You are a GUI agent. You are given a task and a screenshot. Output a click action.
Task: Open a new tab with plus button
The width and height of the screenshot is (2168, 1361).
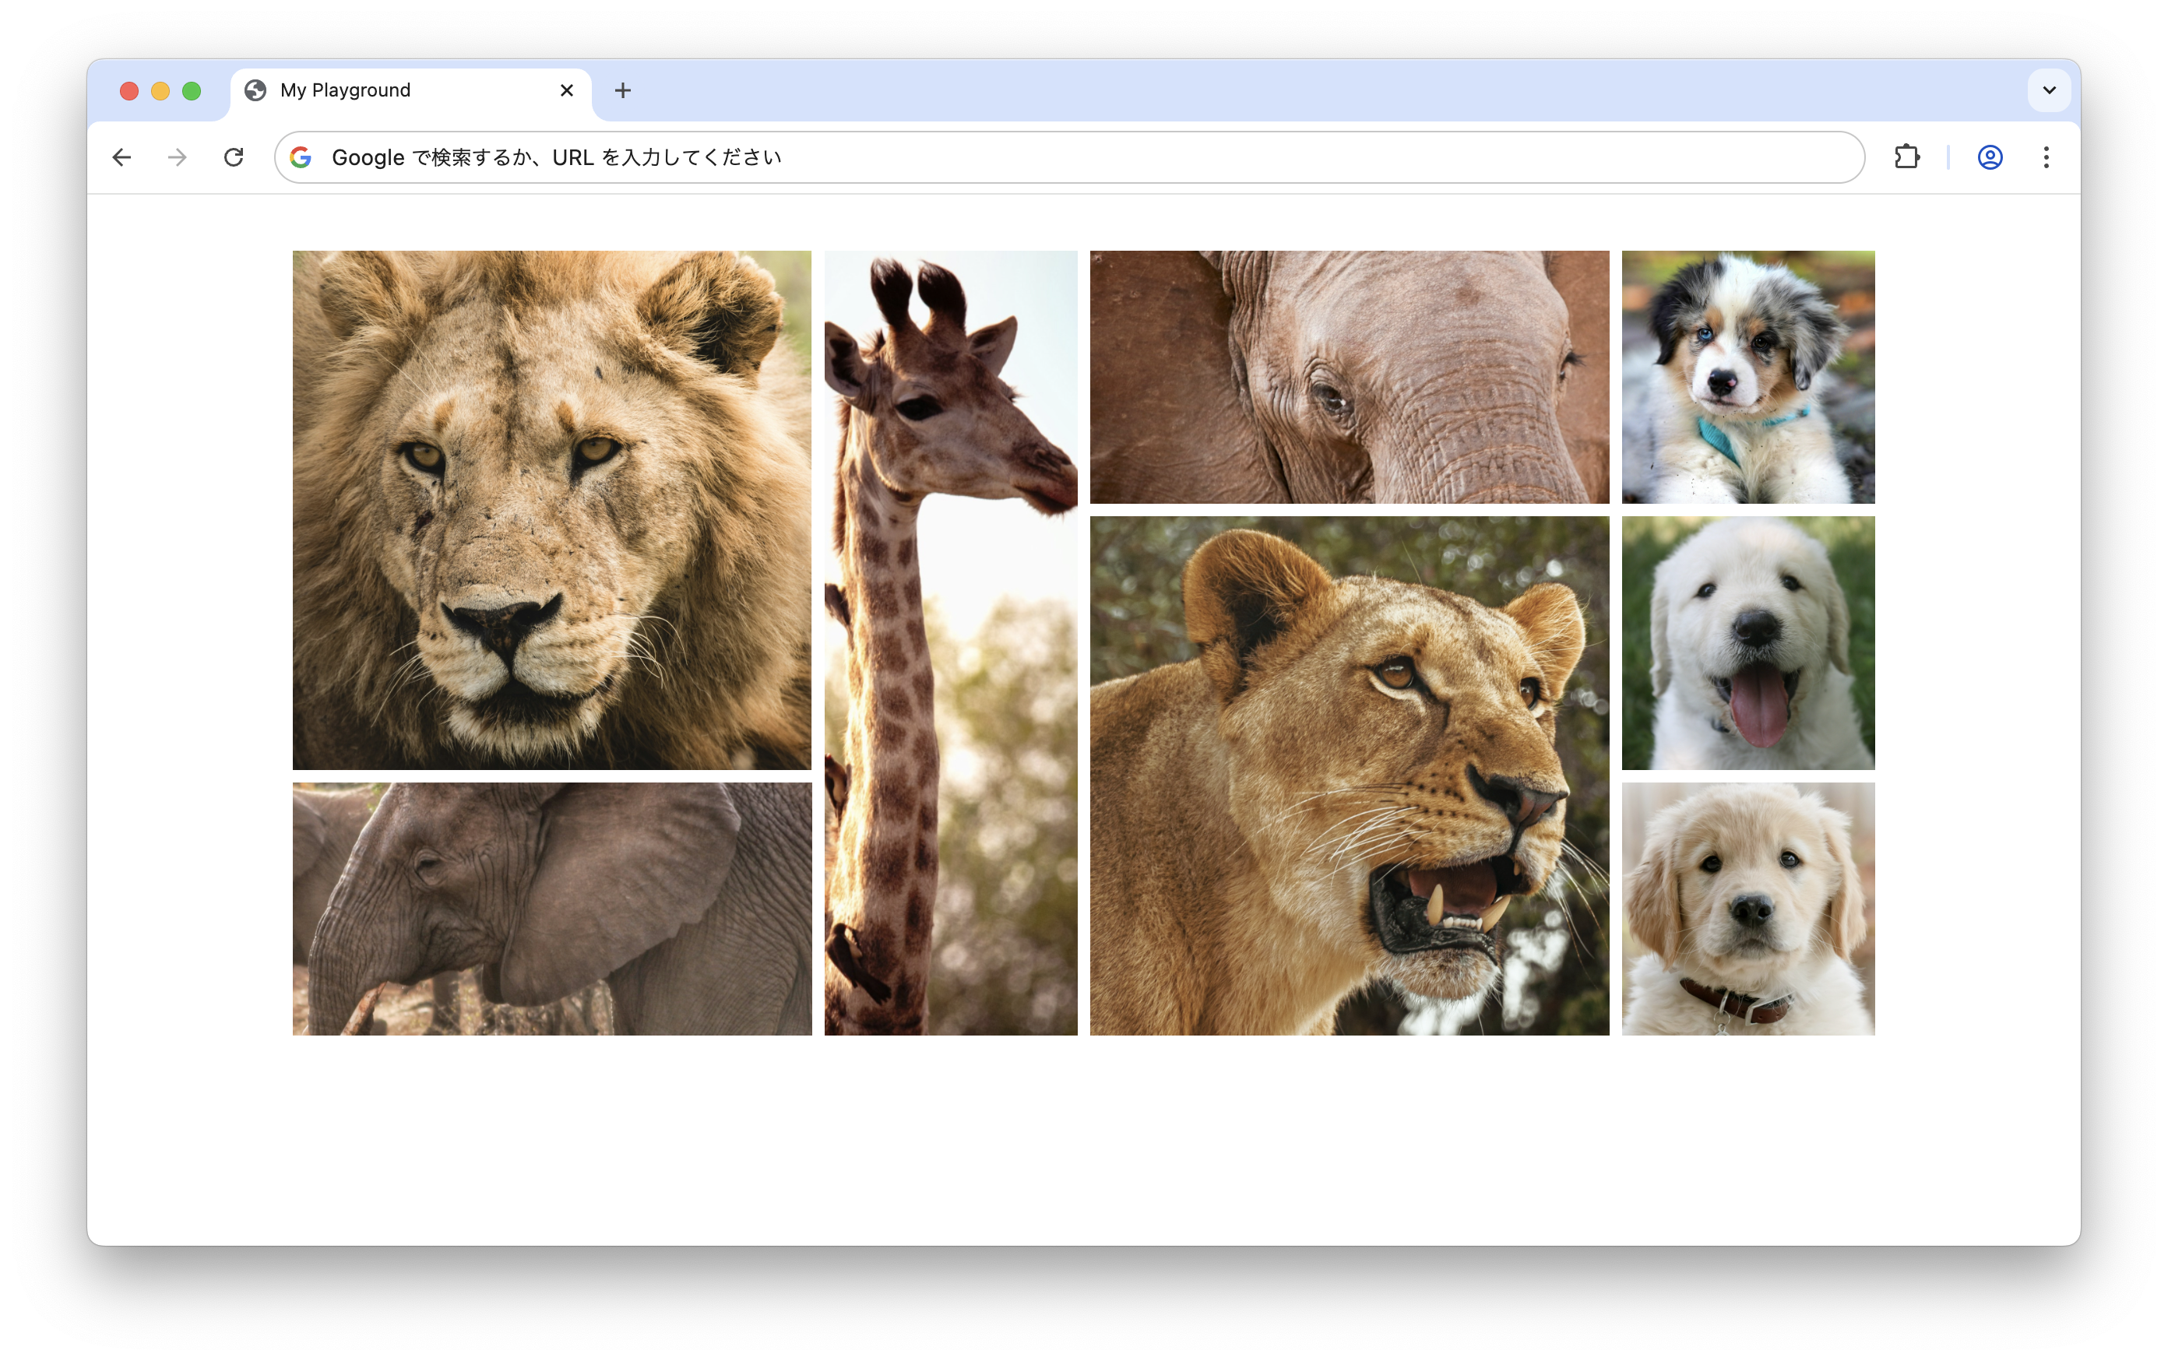[x=622, y=90]
